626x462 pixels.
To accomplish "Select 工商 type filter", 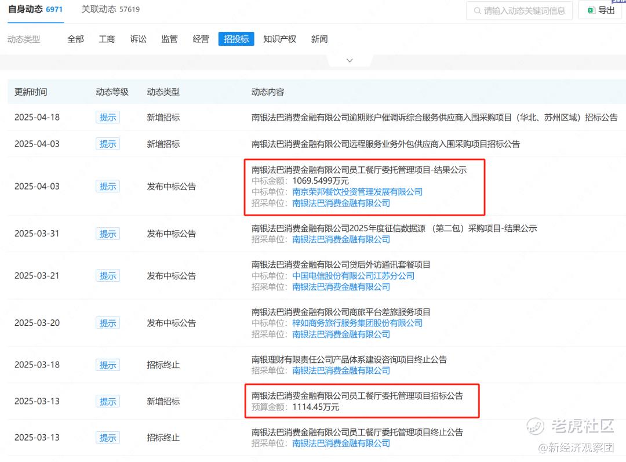I will tap(107, 39).
